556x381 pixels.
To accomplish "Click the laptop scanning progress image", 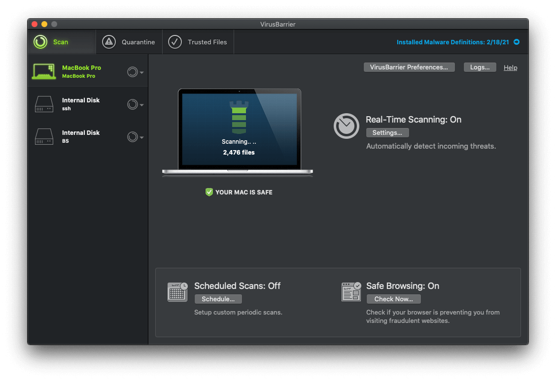I will [238, 132].
